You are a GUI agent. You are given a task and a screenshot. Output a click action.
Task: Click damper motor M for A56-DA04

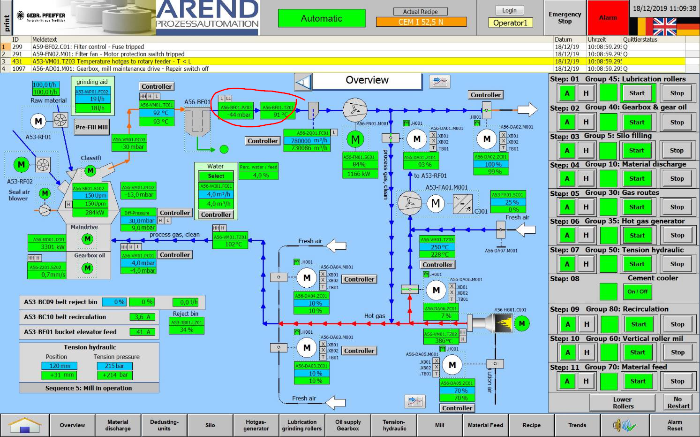(307, 277)
